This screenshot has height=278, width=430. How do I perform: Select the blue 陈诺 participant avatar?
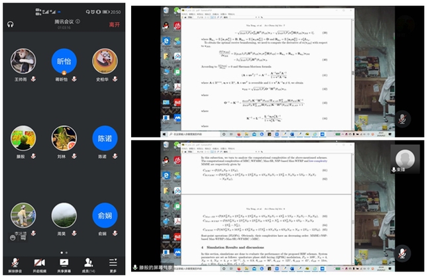pyautogui.click(x=105, y=138)
